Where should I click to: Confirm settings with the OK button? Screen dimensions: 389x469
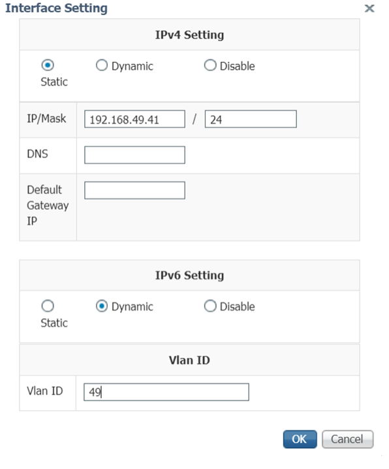300,440
